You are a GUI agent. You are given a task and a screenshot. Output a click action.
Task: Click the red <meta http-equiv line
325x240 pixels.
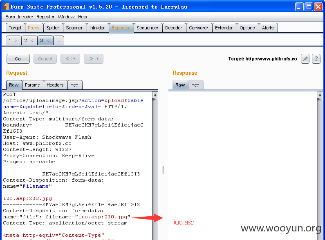[x=54, y=235]
